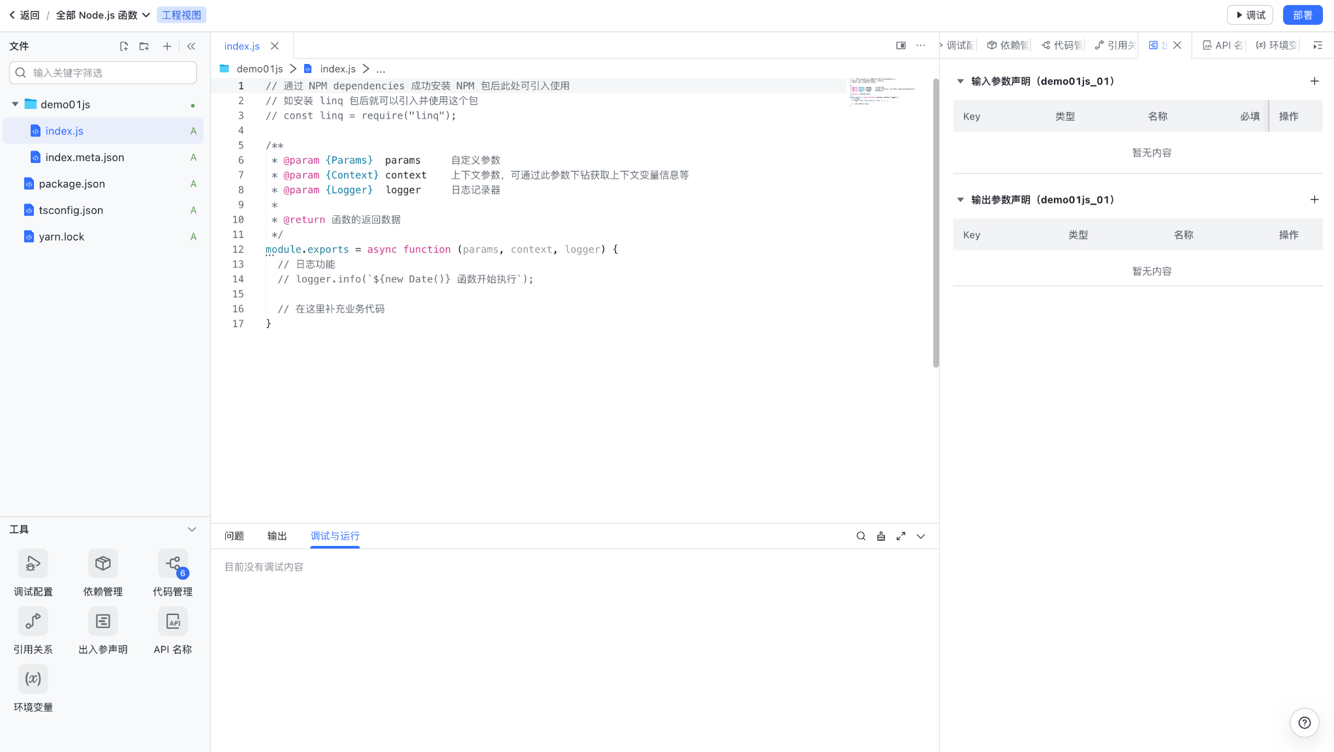Click the 工程视图 tag button
1334x752 pixels.
coord(181,15)
